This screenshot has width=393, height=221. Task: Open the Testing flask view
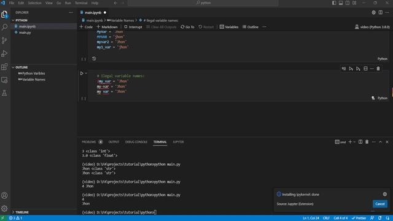4,93
